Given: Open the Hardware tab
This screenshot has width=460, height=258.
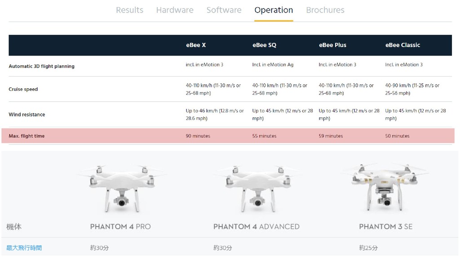Looking at the screenshot, I should 175,10.
